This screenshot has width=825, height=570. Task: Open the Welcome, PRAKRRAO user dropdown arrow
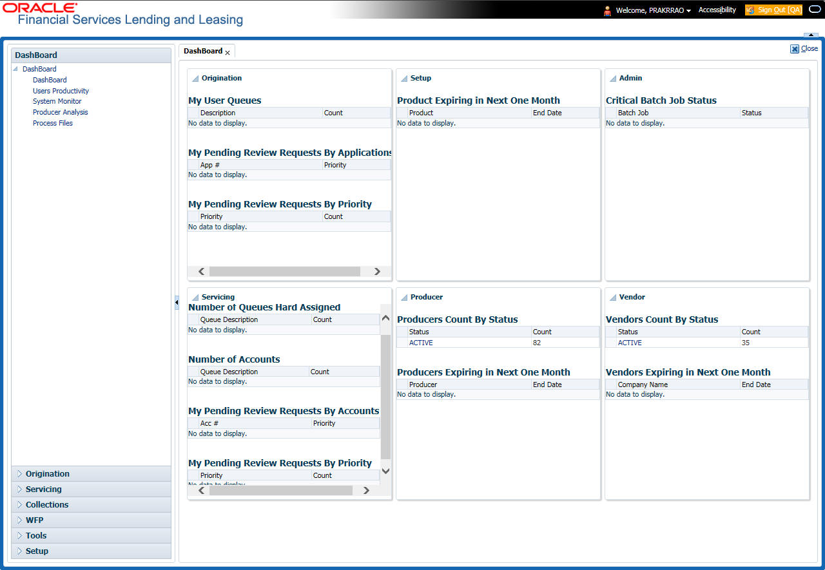(688, 11)
